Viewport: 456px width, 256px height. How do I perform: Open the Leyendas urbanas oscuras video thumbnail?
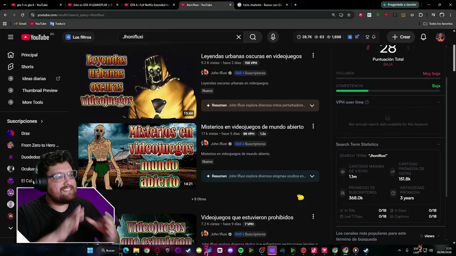(x=137, y=86)
